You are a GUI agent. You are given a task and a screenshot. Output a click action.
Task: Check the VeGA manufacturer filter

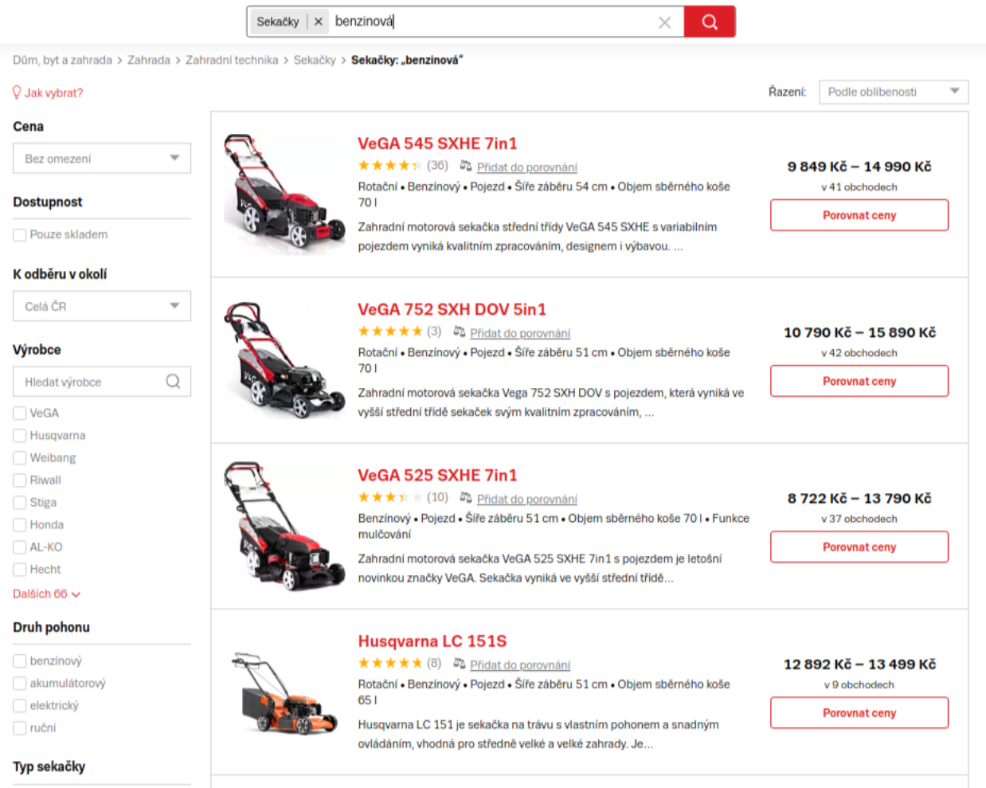click(x=20, y=414)
